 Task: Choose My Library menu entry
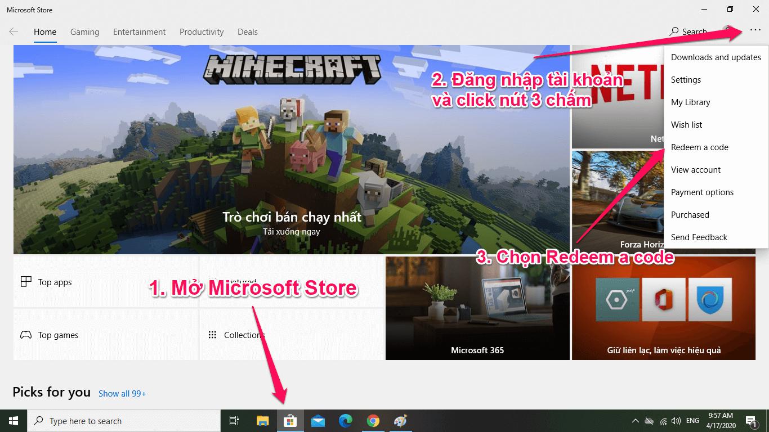point(716,102)
